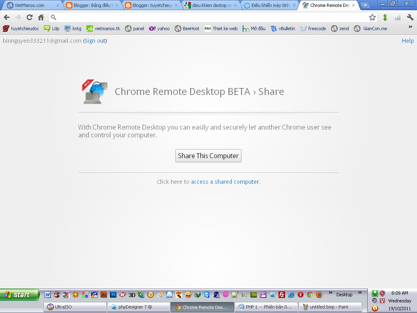This screenshot has width=417, height=313.
Task: Launch Firefox from quick launch
Action: click(319, 295)
